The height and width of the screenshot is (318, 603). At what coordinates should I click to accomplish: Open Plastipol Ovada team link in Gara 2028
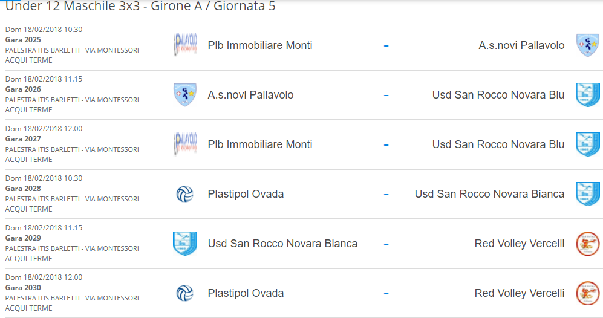(x=246, y=194)
